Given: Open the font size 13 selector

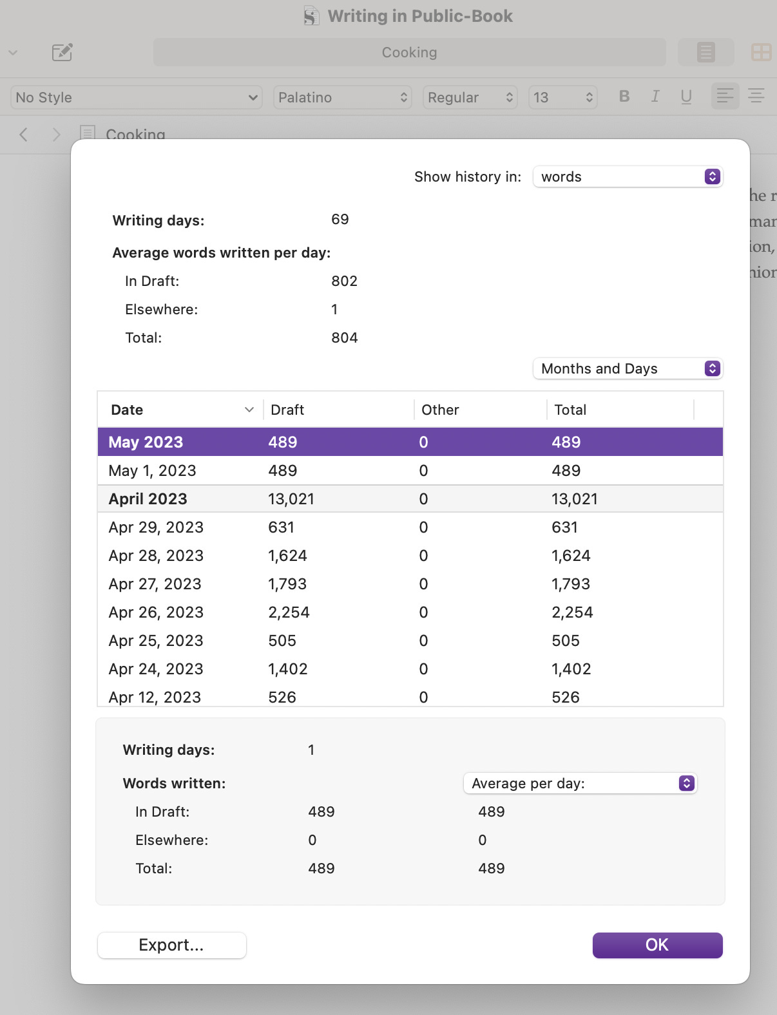Looking at the screenshot, I should [563, 97].
